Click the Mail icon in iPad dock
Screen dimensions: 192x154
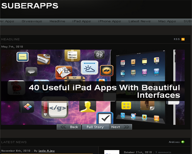point(133,116)
